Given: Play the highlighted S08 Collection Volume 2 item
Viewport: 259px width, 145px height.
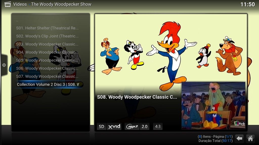Looking at the screenshot, I should point(48,85).
